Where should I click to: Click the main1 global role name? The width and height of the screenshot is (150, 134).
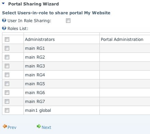38,110
